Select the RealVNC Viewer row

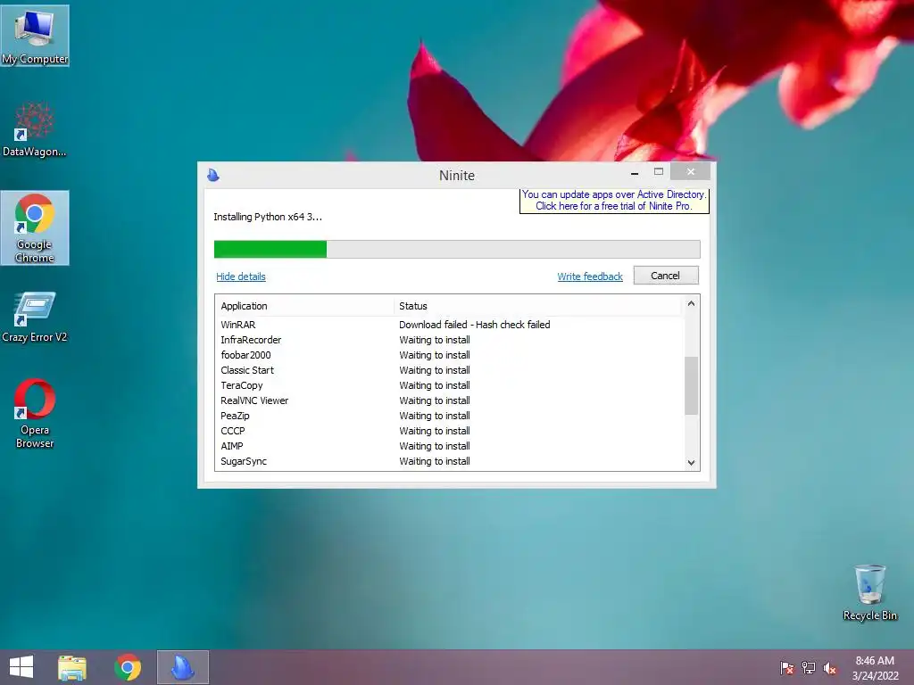(450, 400)
